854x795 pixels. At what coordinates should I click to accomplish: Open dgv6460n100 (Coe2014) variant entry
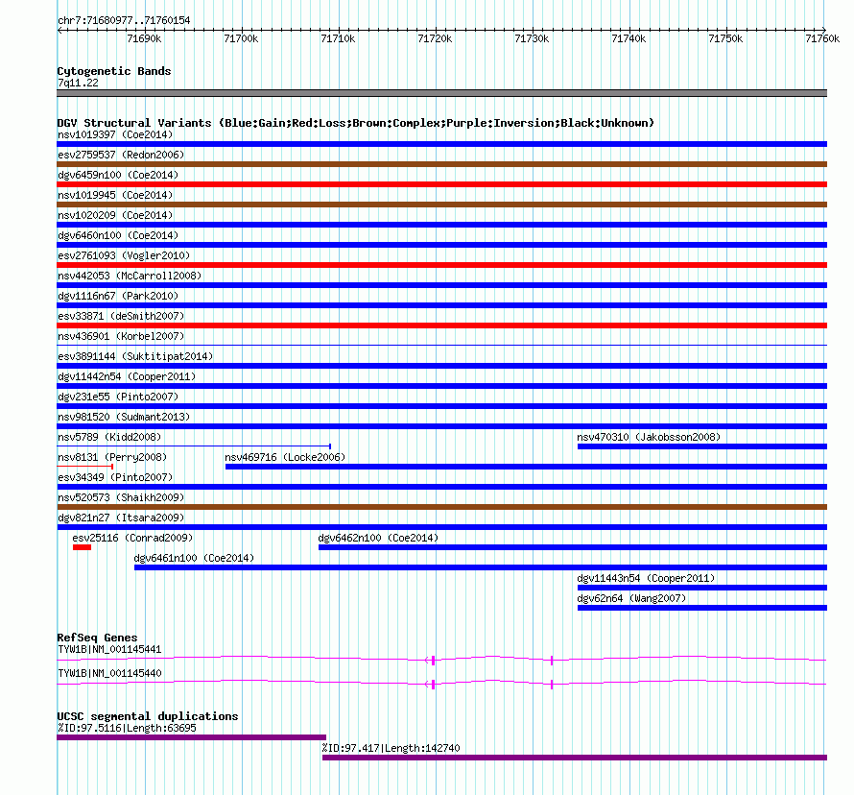pyautogui.click(x=118, y=235)
